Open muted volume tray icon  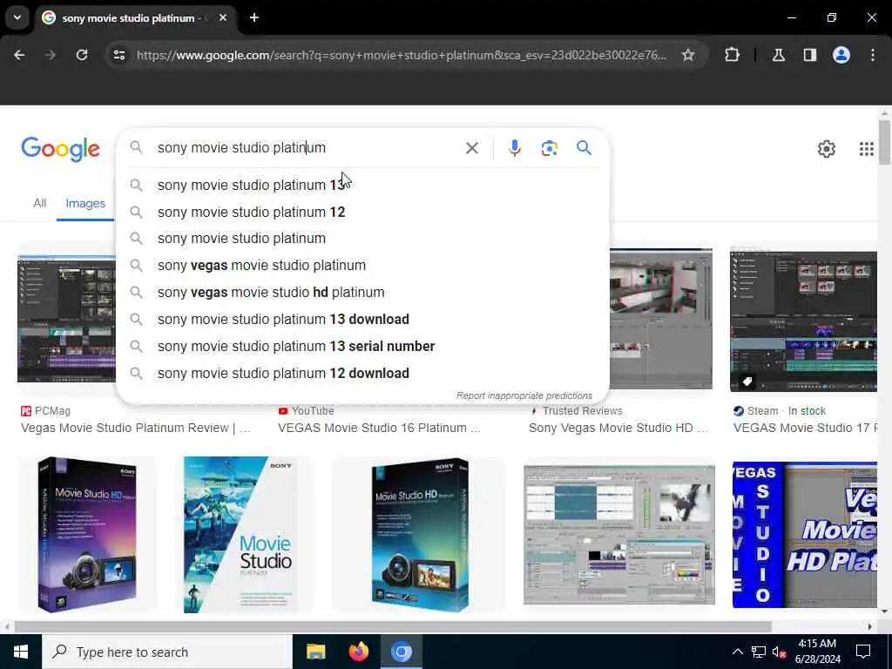[x=780, y=652]
